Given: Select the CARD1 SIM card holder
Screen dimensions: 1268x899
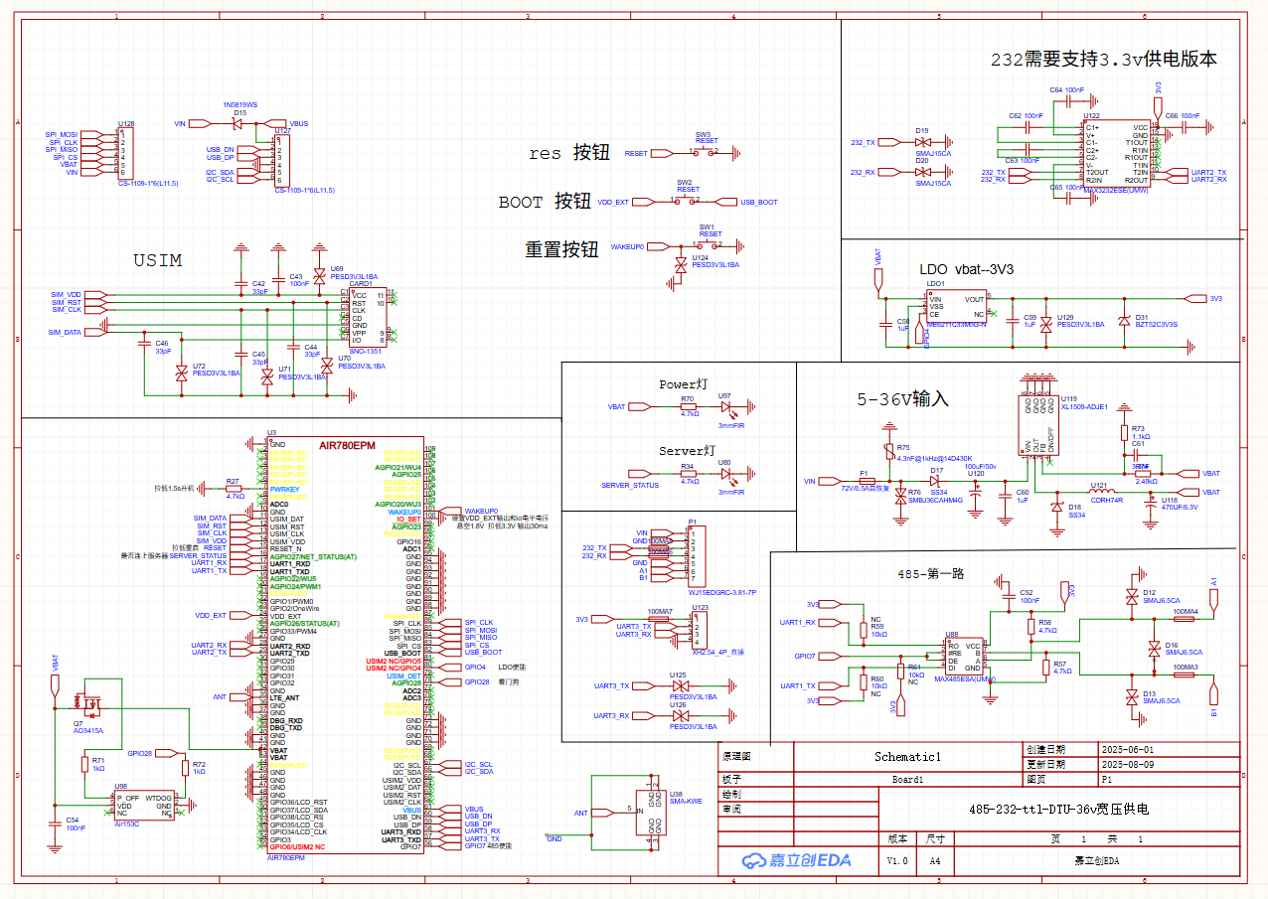Looking at the screenshot, I should click(x=362, y=317).
